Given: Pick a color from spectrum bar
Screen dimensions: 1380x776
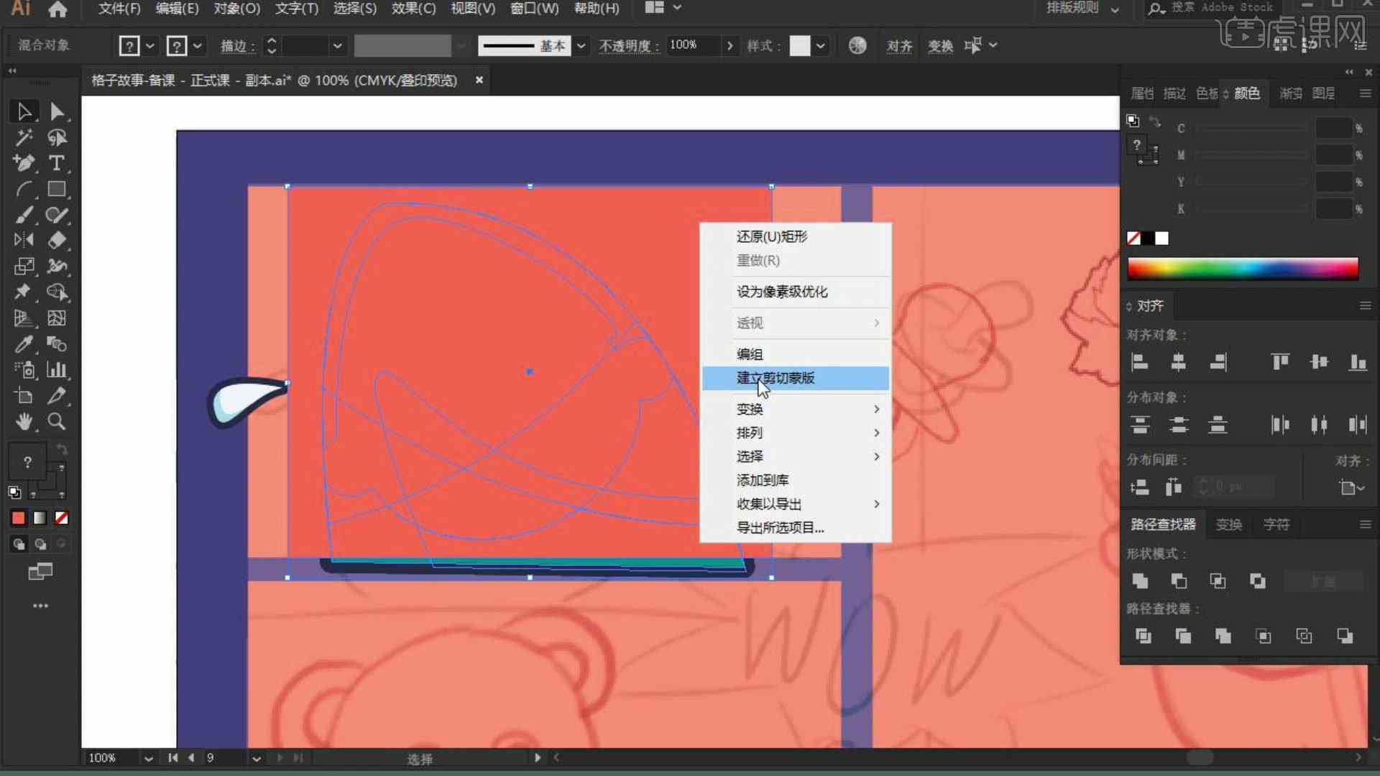Looking at the screenshot, I should [x=1243, y=269].
